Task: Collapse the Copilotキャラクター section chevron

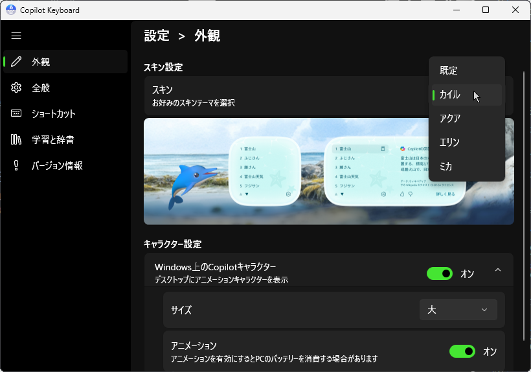Action: coord(498,270)
